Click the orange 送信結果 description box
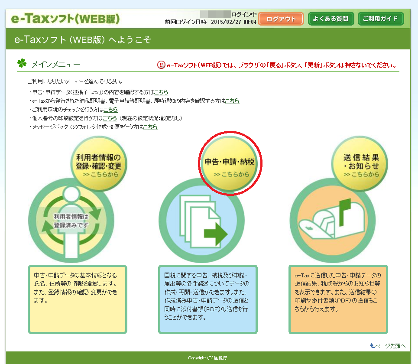The height and width of the screenshot is (364, 418). (338, 299)
